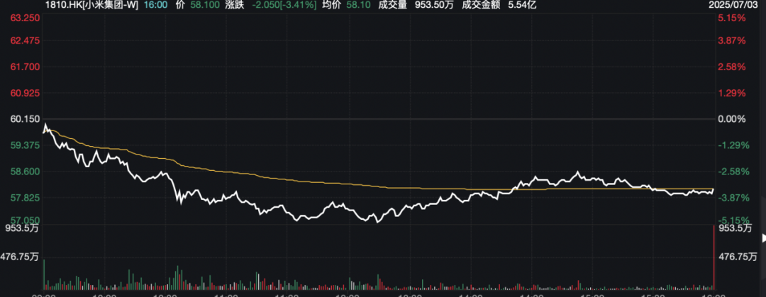The height and width of the screenshot is (297, 766).
Task: Click the right 953.5万 volume axis label
Action: click(735, 228)
